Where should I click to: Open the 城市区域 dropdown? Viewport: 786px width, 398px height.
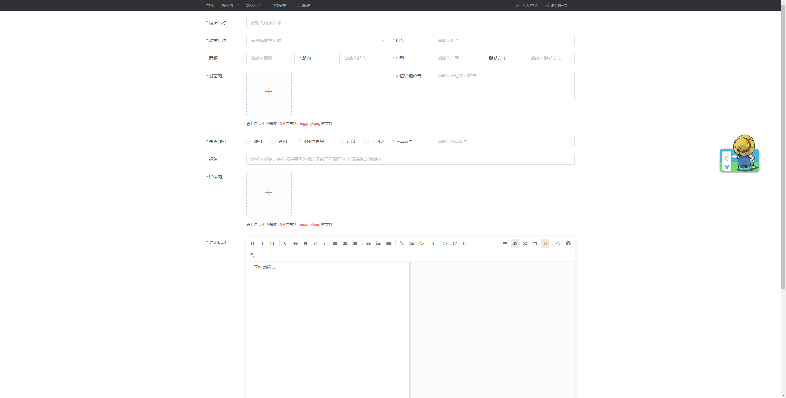tap(317, 41)
